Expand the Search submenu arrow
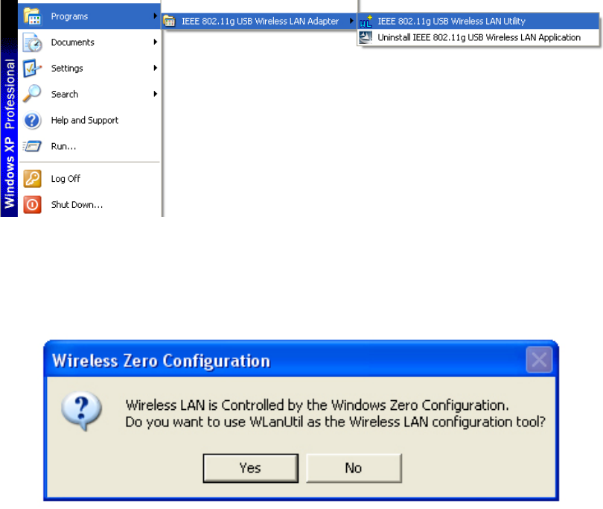This screenshot has height=509, width=603. point(155,94)
